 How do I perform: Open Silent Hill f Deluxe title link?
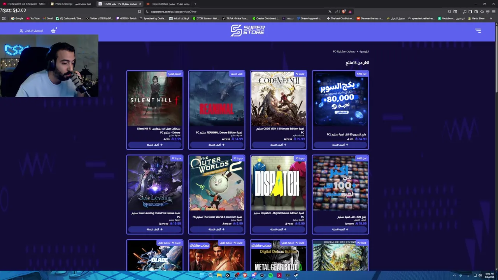pyautogui.click(x=159, y=130)
